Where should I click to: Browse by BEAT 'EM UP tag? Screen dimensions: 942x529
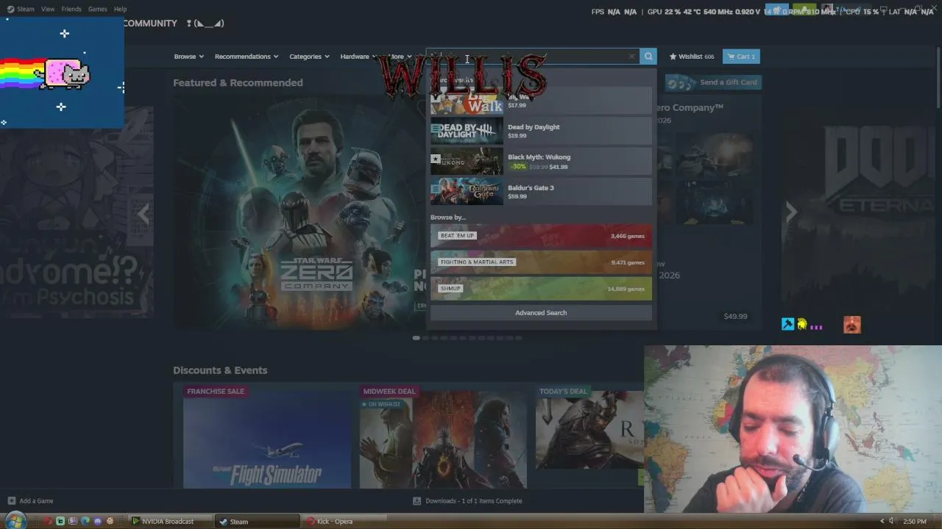pos(541,236)
